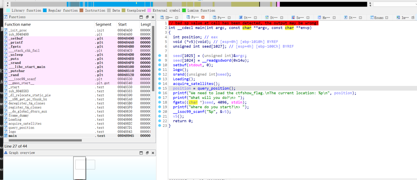Select the ___stack_chk_fail function row

(78, 51)
